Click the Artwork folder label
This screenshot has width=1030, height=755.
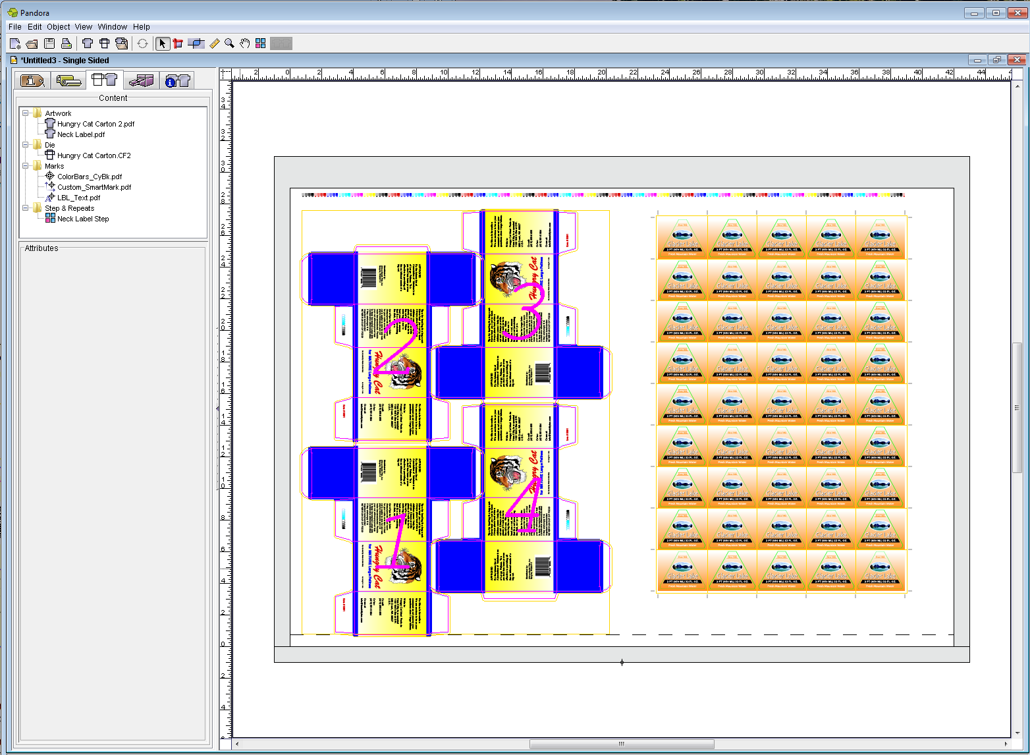coord(58,113)
